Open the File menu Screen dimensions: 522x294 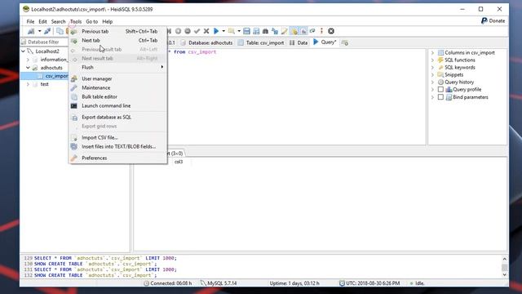point(30,21)
